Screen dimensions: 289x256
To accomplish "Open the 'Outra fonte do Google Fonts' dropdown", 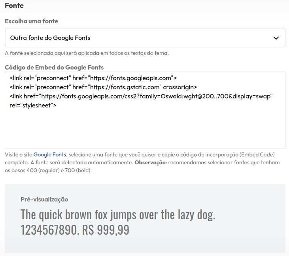I will point(145,38).
